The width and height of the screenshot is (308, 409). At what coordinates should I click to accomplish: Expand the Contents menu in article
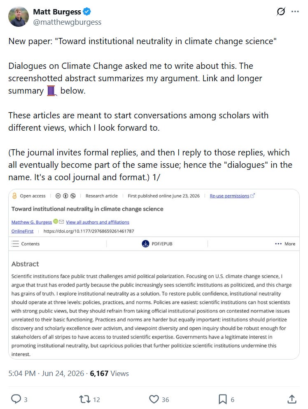(x=26, y=244)
